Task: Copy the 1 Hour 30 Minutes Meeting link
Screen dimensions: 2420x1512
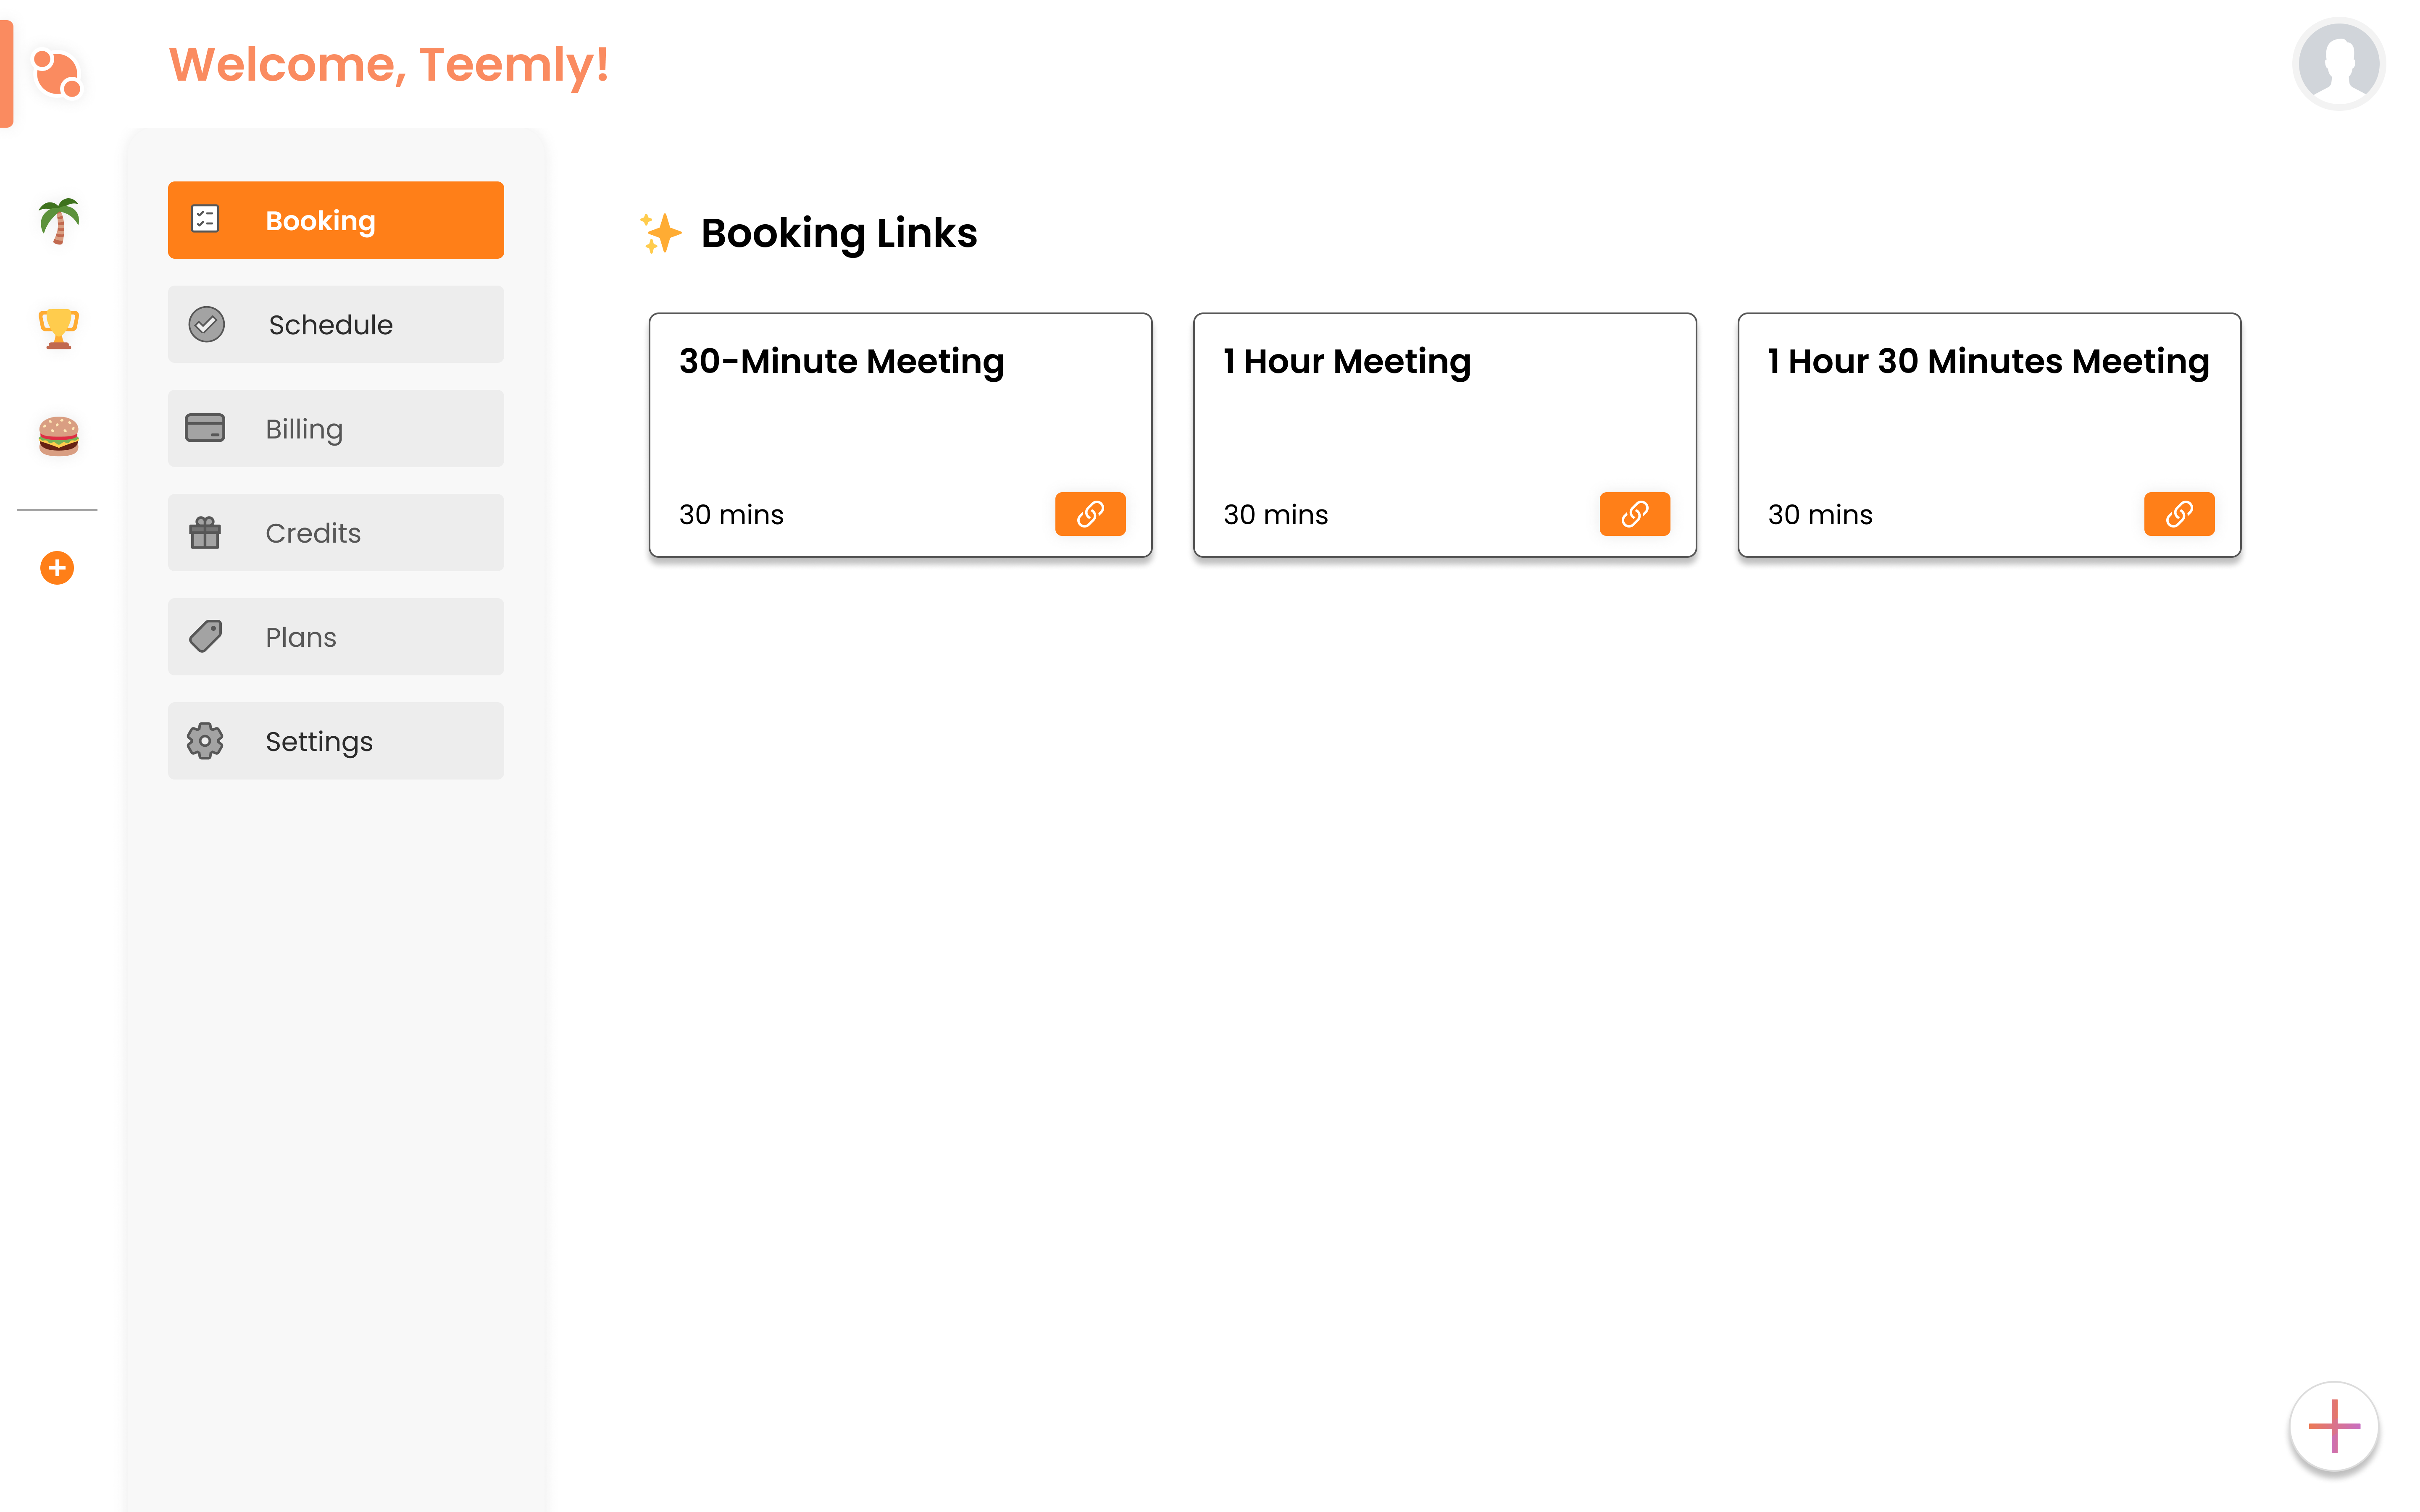Action: coord(2178,514)
